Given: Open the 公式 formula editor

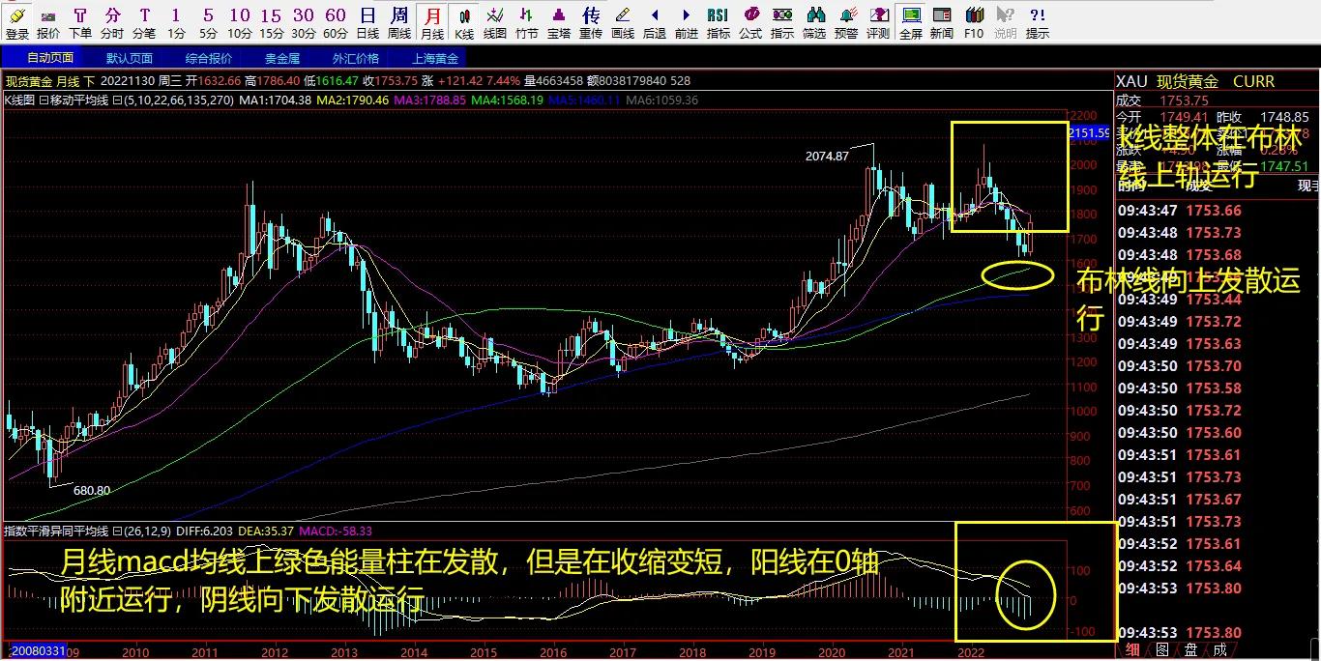Looking at the screenshot, I should [750, 19].
